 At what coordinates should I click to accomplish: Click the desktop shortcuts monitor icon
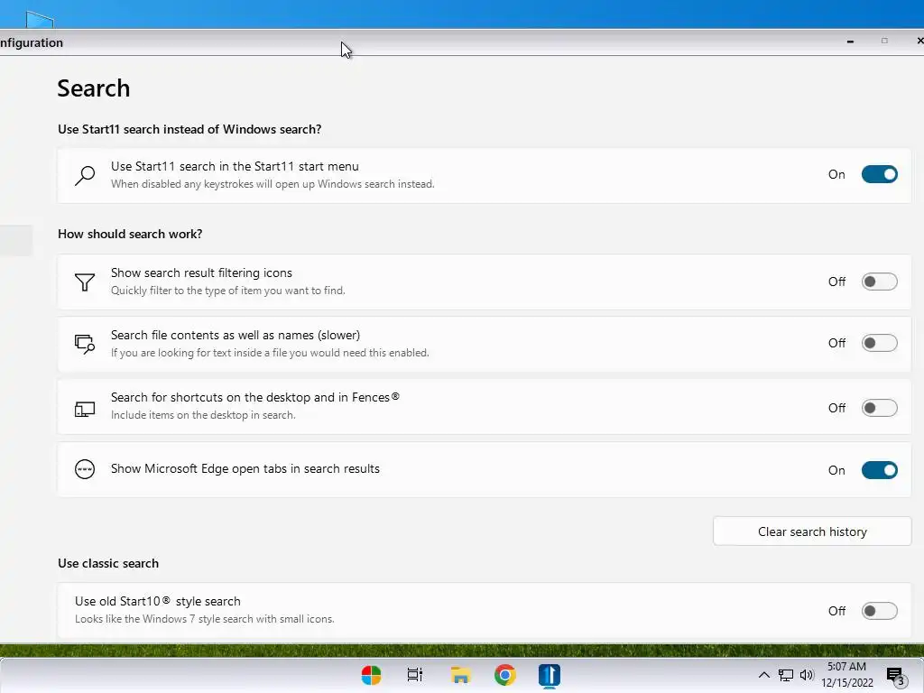(85, 409)
